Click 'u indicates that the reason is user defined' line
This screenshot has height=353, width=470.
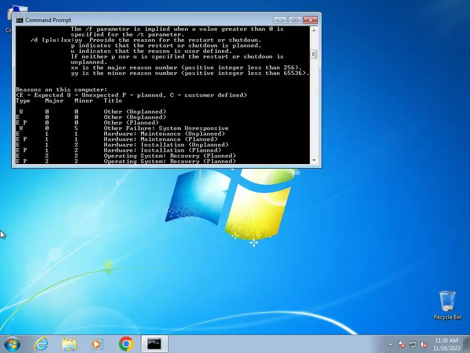151,51
